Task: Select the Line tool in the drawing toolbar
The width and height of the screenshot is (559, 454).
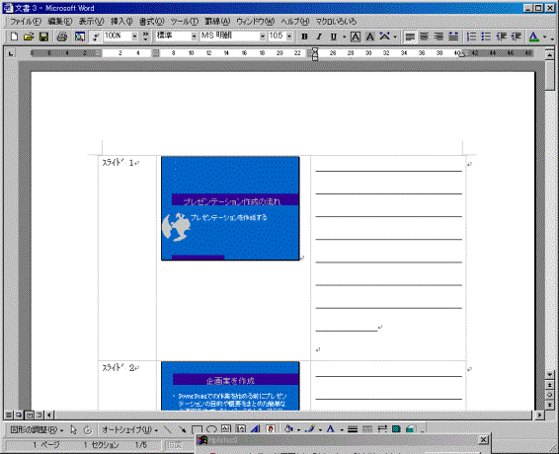Action: click(168, 429)
